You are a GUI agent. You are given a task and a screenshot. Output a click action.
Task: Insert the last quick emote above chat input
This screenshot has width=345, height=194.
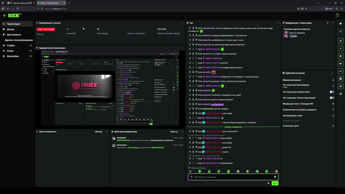pyautogui.click(x=276, y=171)
